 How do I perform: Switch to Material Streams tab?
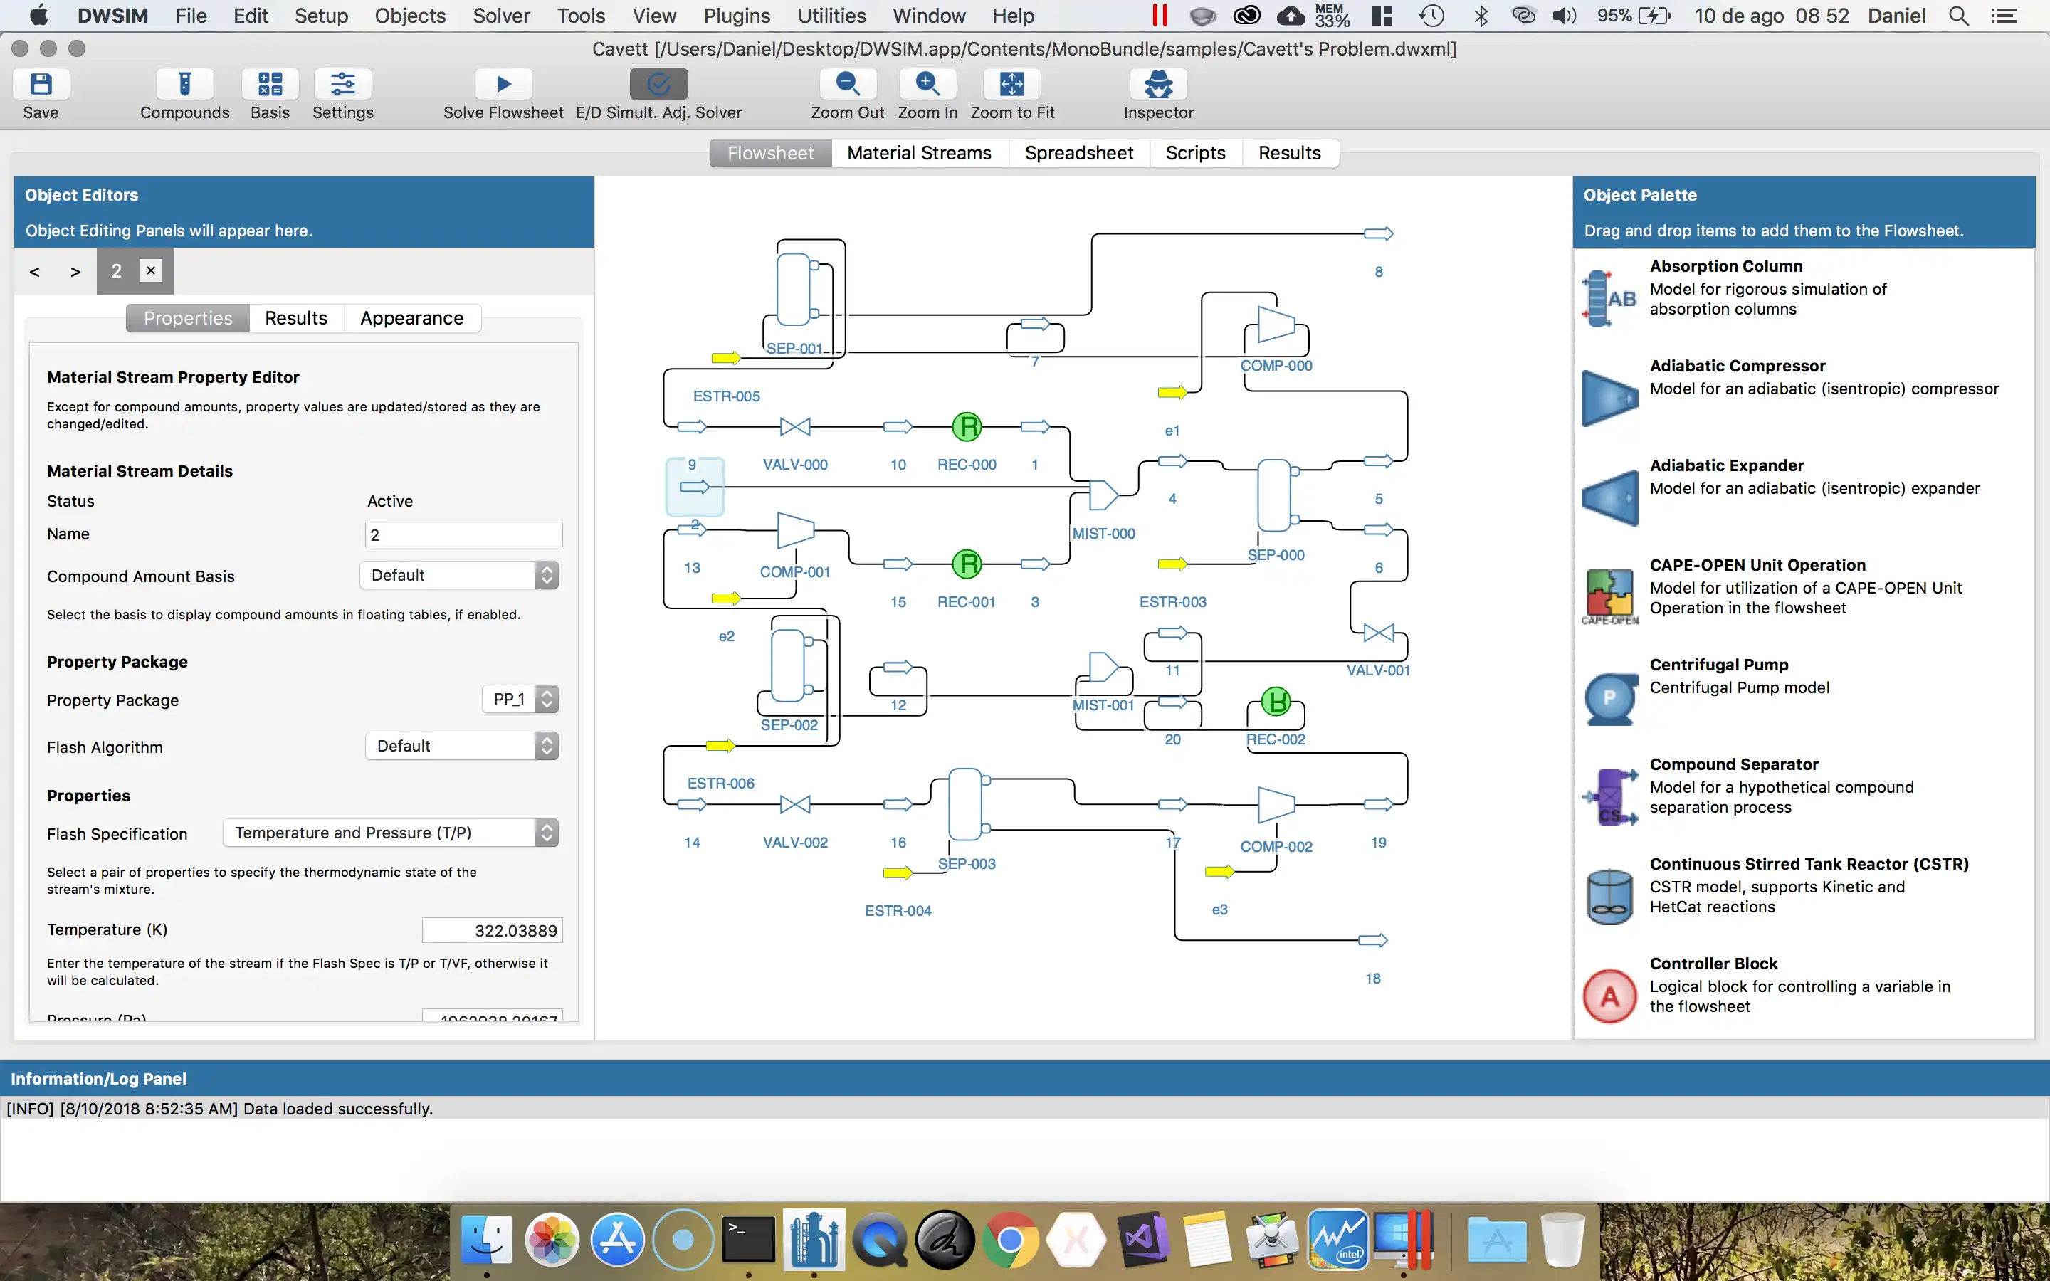(x=918, y=152)
